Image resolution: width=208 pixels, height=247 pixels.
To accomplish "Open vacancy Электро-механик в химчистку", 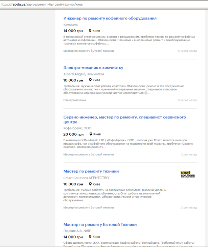I will coord(93,68).
